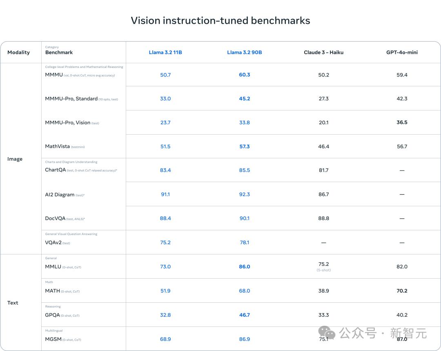The height and width of the screenshot is (351, 441).
Task: Click the MMMU-Pro, Standard benchmark name
Action: 71,99
